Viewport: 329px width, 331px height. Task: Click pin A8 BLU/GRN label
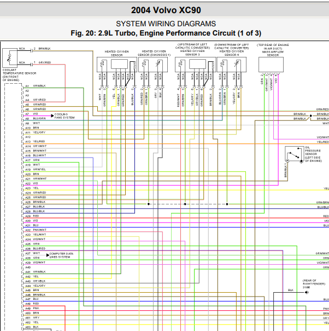[x=36, y=118]
